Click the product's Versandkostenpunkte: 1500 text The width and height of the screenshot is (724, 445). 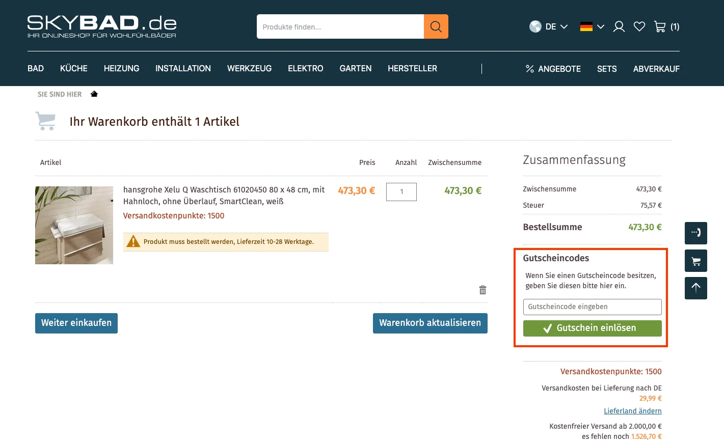click(x=174, y=216)
